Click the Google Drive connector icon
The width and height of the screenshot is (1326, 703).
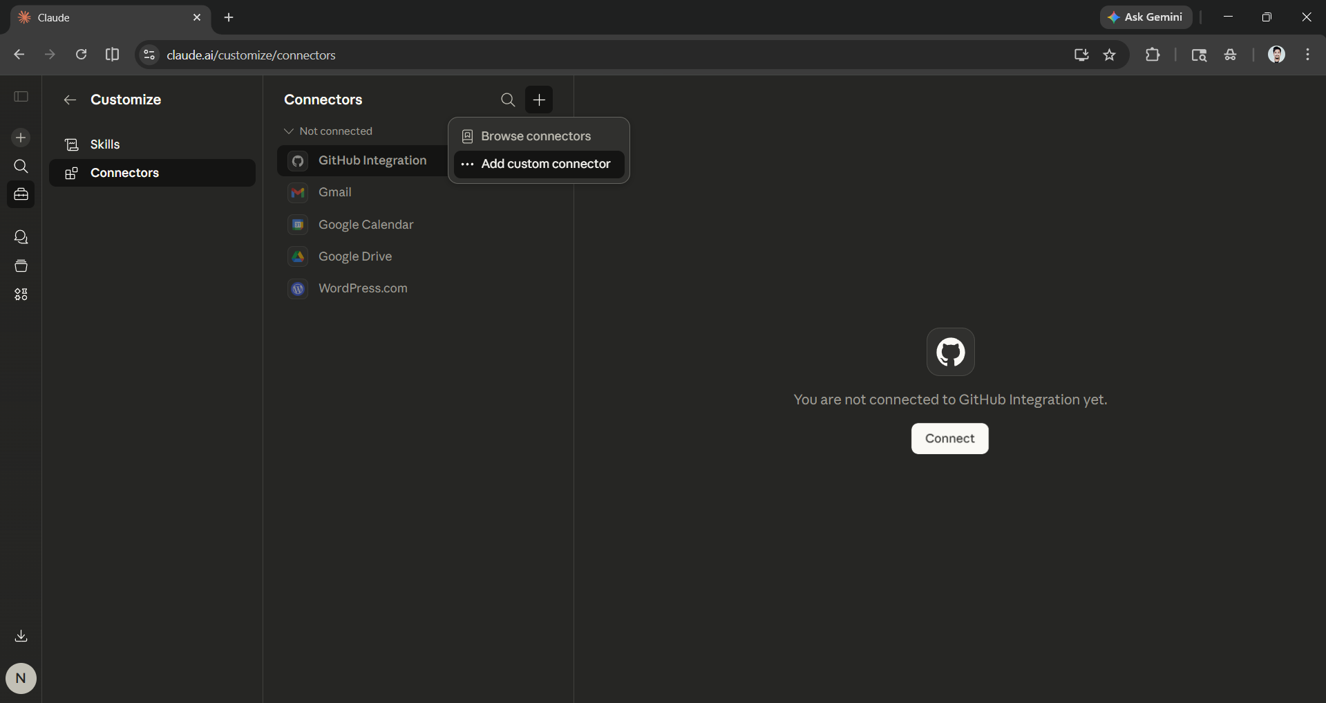coord(298,256)
